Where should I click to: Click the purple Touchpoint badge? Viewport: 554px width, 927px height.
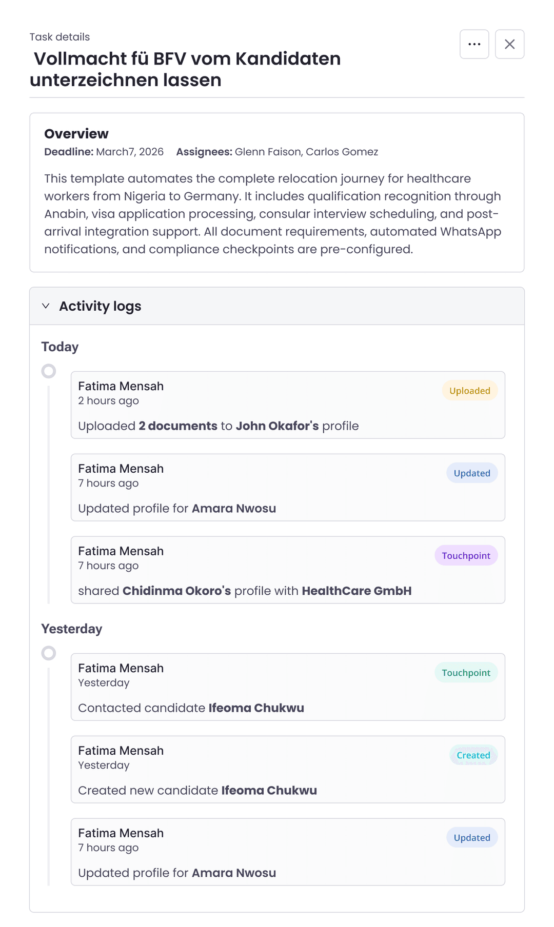[x=466, y=556]
